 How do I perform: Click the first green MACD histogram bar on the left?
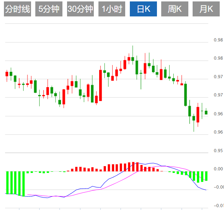[x=7, y=182]
